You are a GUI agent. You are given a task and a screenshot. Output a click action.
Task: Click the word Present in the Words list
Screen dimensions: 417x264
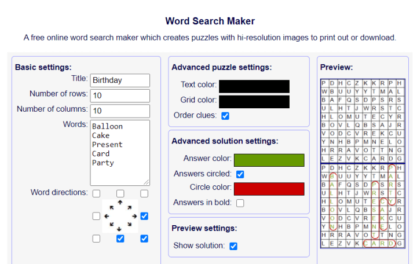(x=108, y=145)
